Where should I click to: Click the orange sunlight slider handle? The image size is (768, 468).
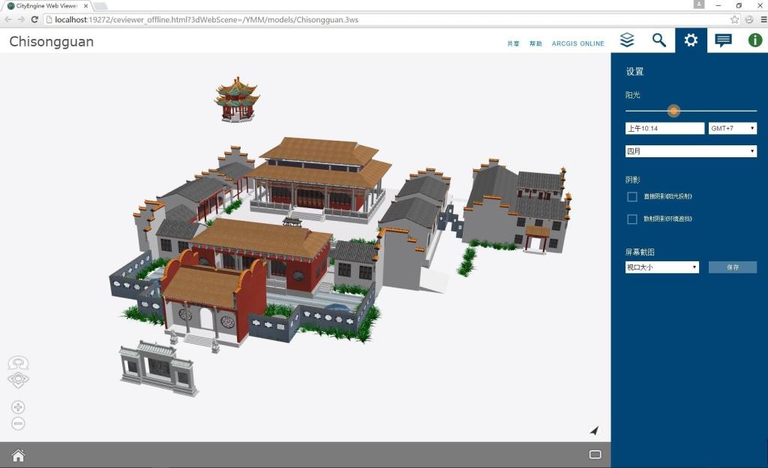673,111
